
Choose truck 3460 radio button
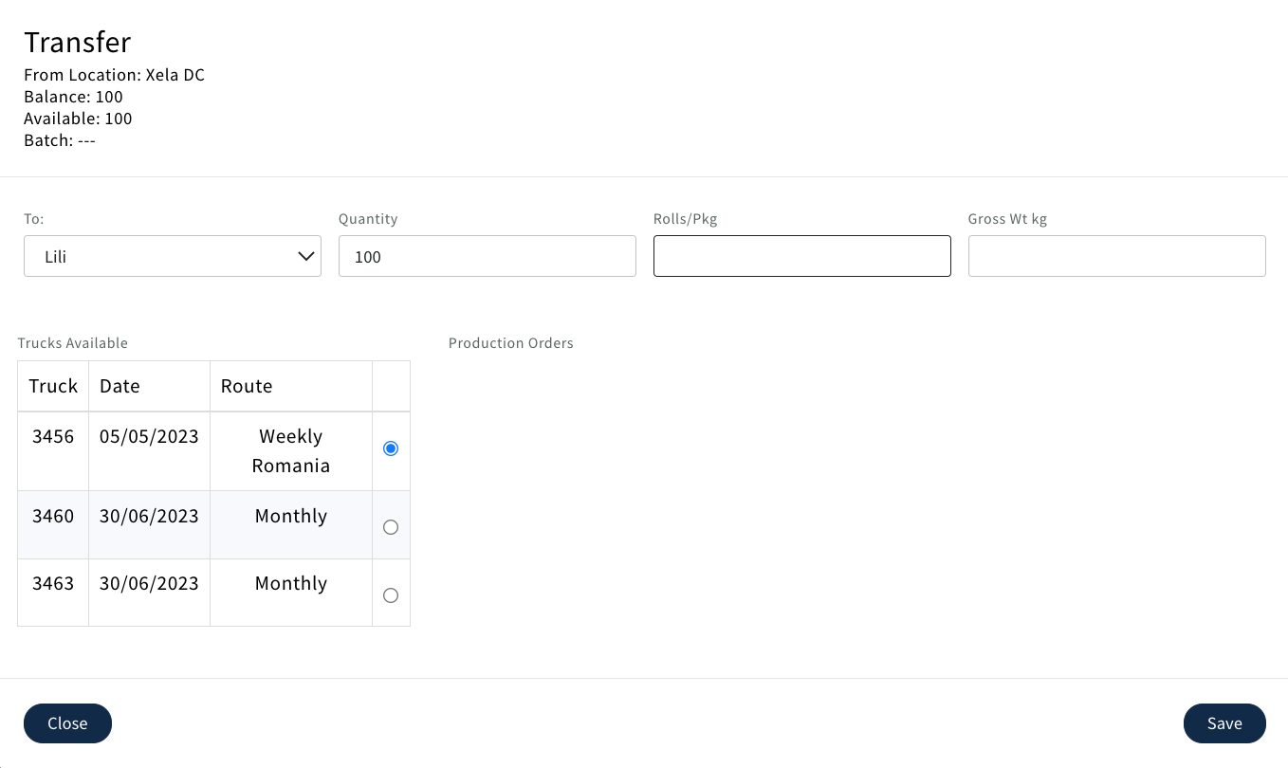(x=391, y=527)
